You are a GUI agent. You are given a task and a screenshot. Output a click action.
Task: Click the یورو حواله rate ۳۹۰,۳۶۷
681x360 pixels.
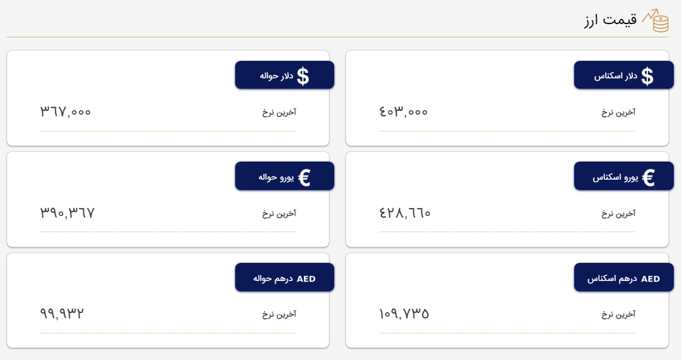[x=68, y=213]
